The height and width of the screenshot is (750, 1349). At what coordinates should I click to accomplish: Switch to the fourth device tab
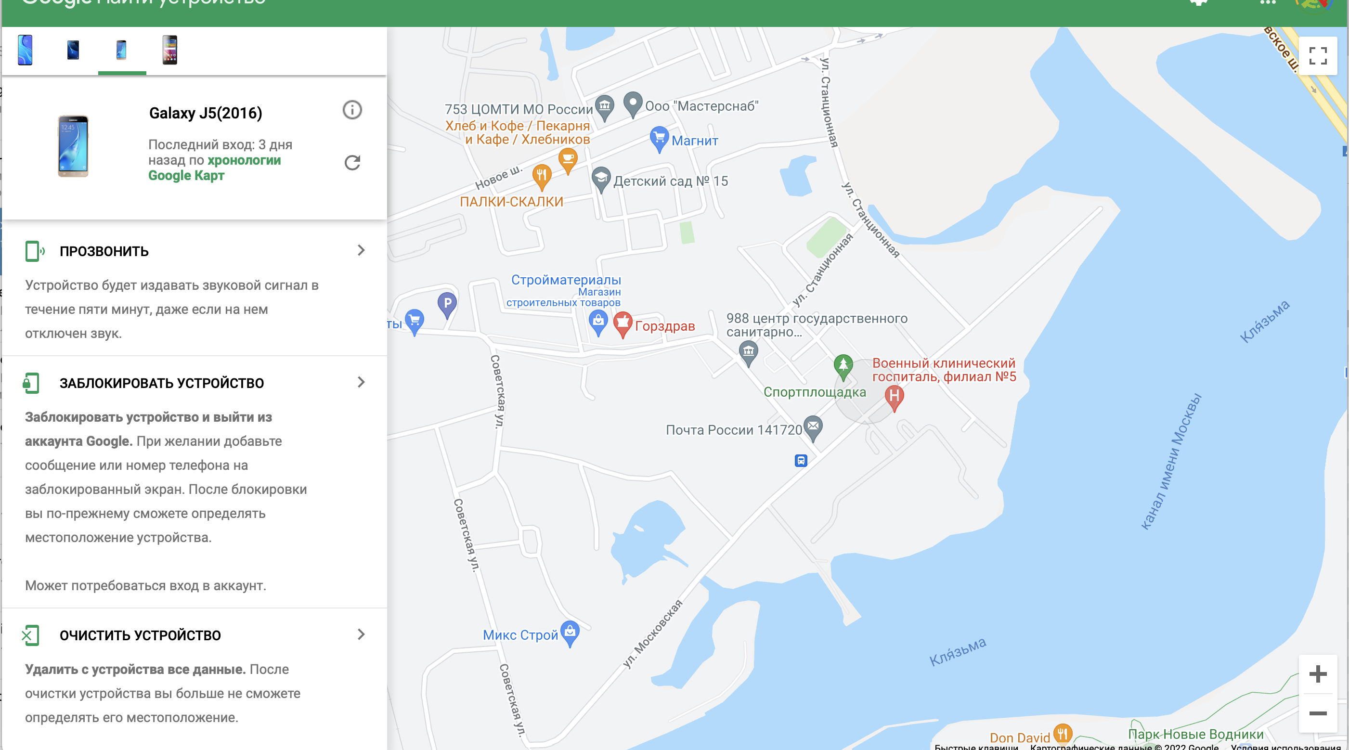coord(169,50)
